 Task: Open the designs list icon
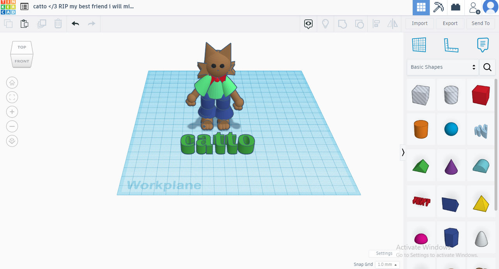tap(24, 7)
